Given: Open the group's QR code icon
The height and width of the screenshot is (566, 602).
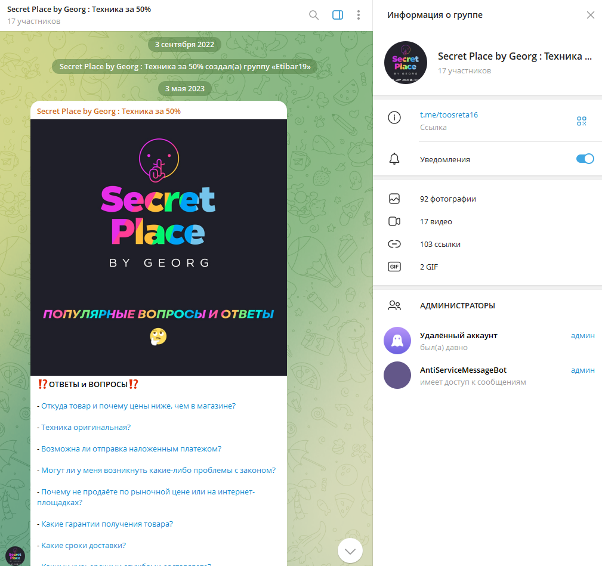Looking at the screenshot, I should click(x=581, y=121).
